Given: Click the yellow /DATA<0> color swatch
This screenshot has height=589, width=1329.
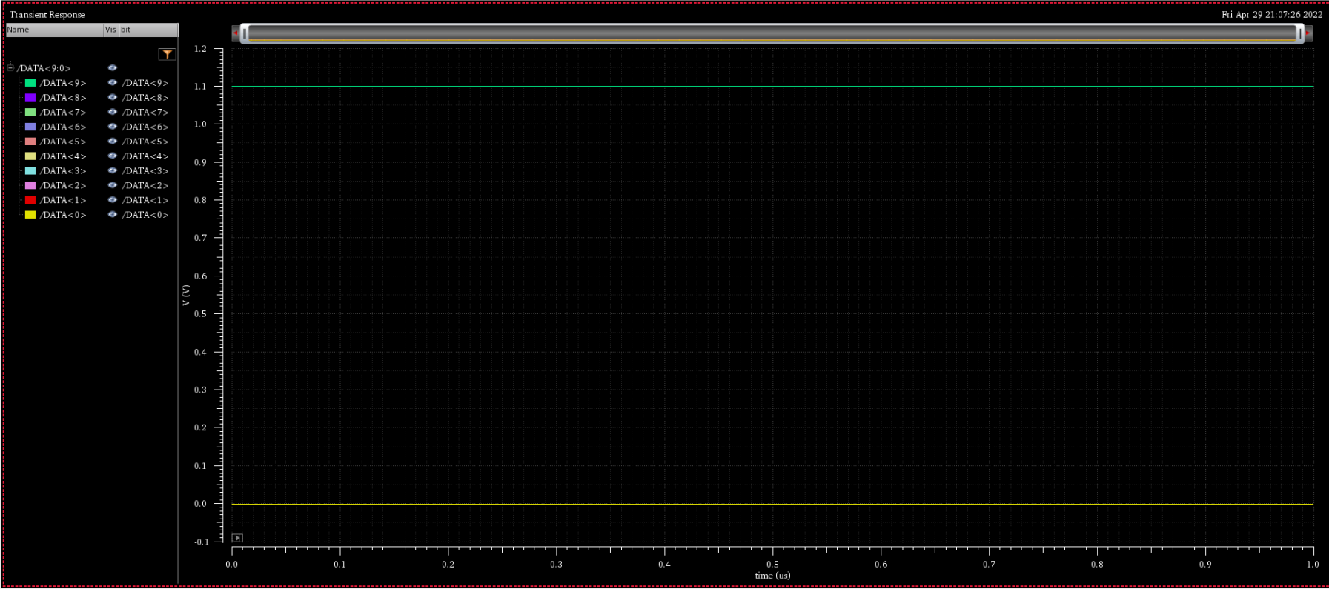Looking at the screenshot, I should pos(30,215).
